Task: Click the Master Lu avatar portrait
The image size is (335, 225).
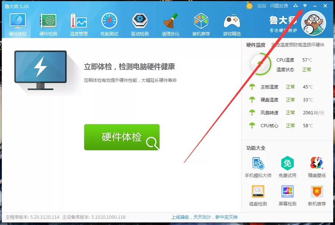Action: click(x=313, y=23)
